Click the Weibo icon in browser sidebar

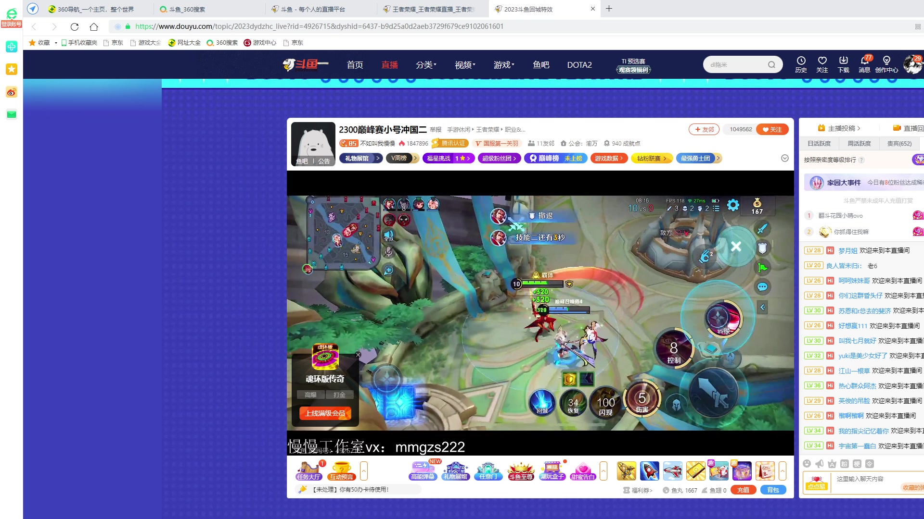12,92
